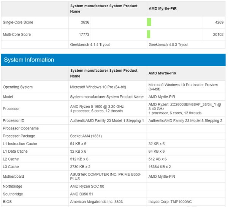Click AMD Myrtle-PiR in the Motherboard row

162,177
